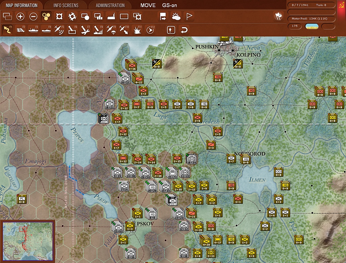Select Bomb airfield mode F7
This screenshot has width=346, height=263.
tap(85, 30)
